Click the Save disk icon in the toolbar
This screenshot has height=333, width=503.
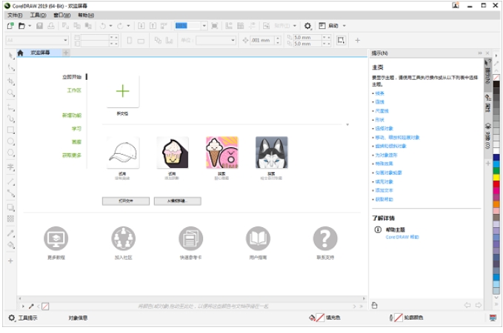point(39,26)
